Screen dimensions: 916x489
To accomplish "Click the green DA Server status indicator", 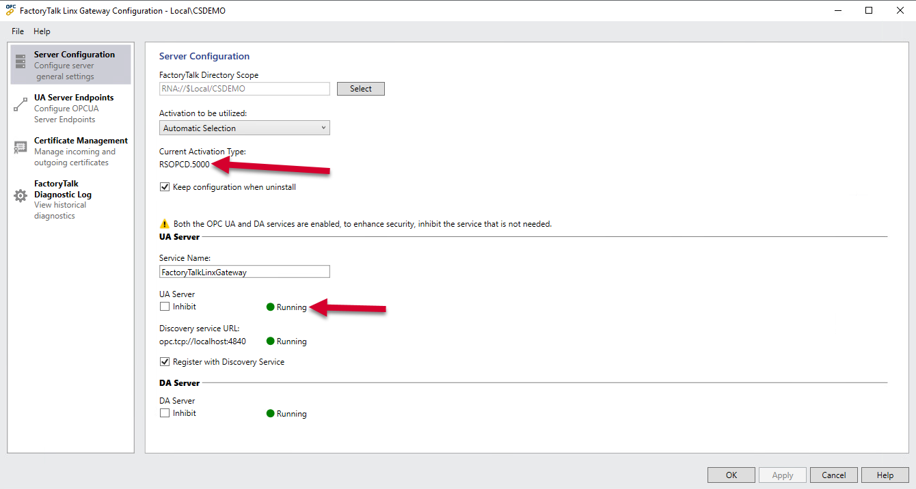I will [x=270, y=414].
